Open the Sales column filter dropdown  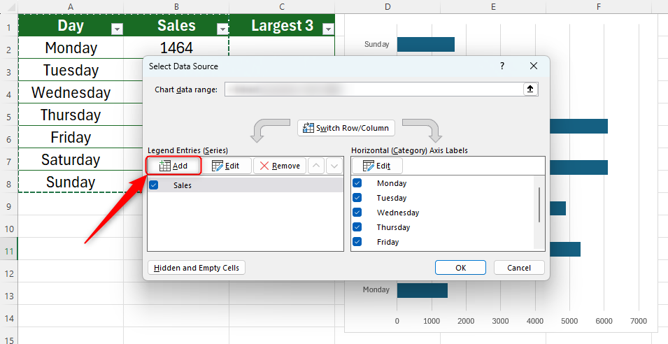click(x=222, y=29)
